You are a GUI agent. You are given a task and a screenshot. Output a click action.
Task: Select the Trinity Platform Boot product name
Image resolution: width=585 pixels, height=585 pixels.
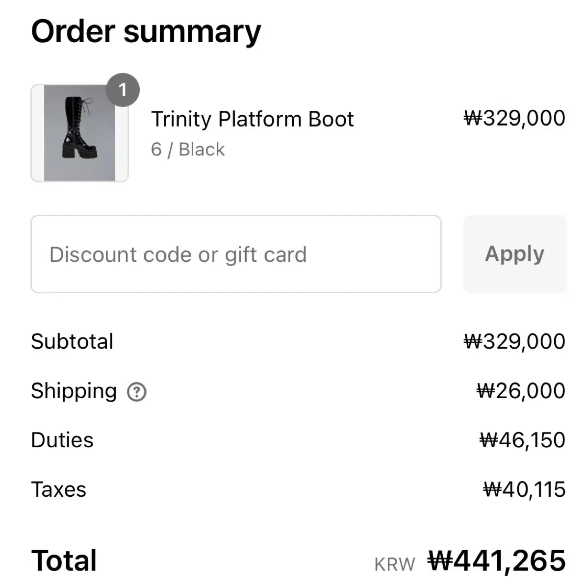pos(252,119)
